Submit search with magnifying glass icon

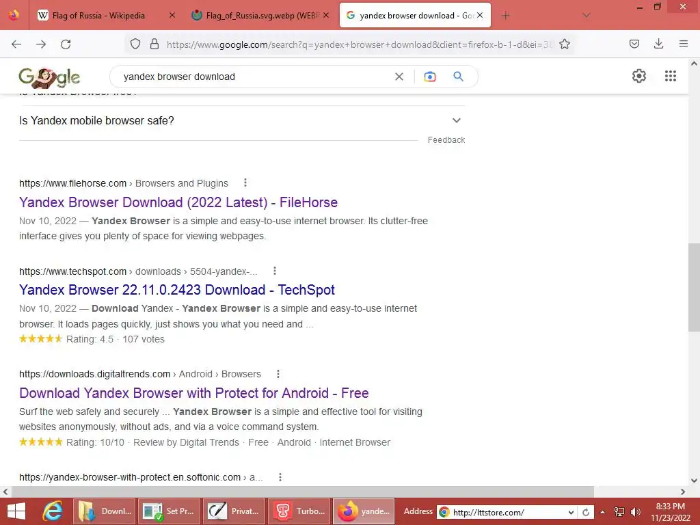pyautogui.click(x=458, y=77)
